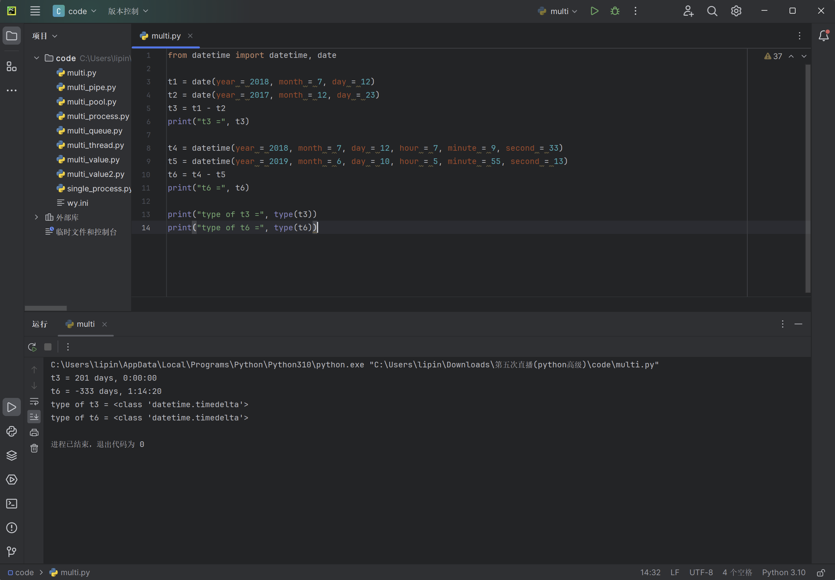The image size is (835, 580).
Task: Select the 运行 panel label
Action: point(40,324)
